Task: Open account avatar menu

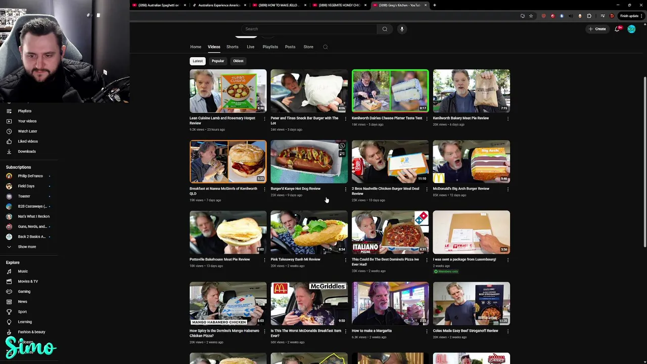Action: click(631, 29)
